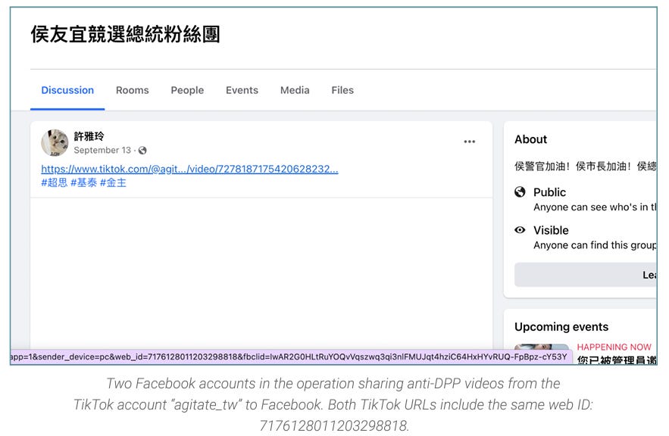
Task: Click the Visible eye icon in About
Action: tap(520, 230)
